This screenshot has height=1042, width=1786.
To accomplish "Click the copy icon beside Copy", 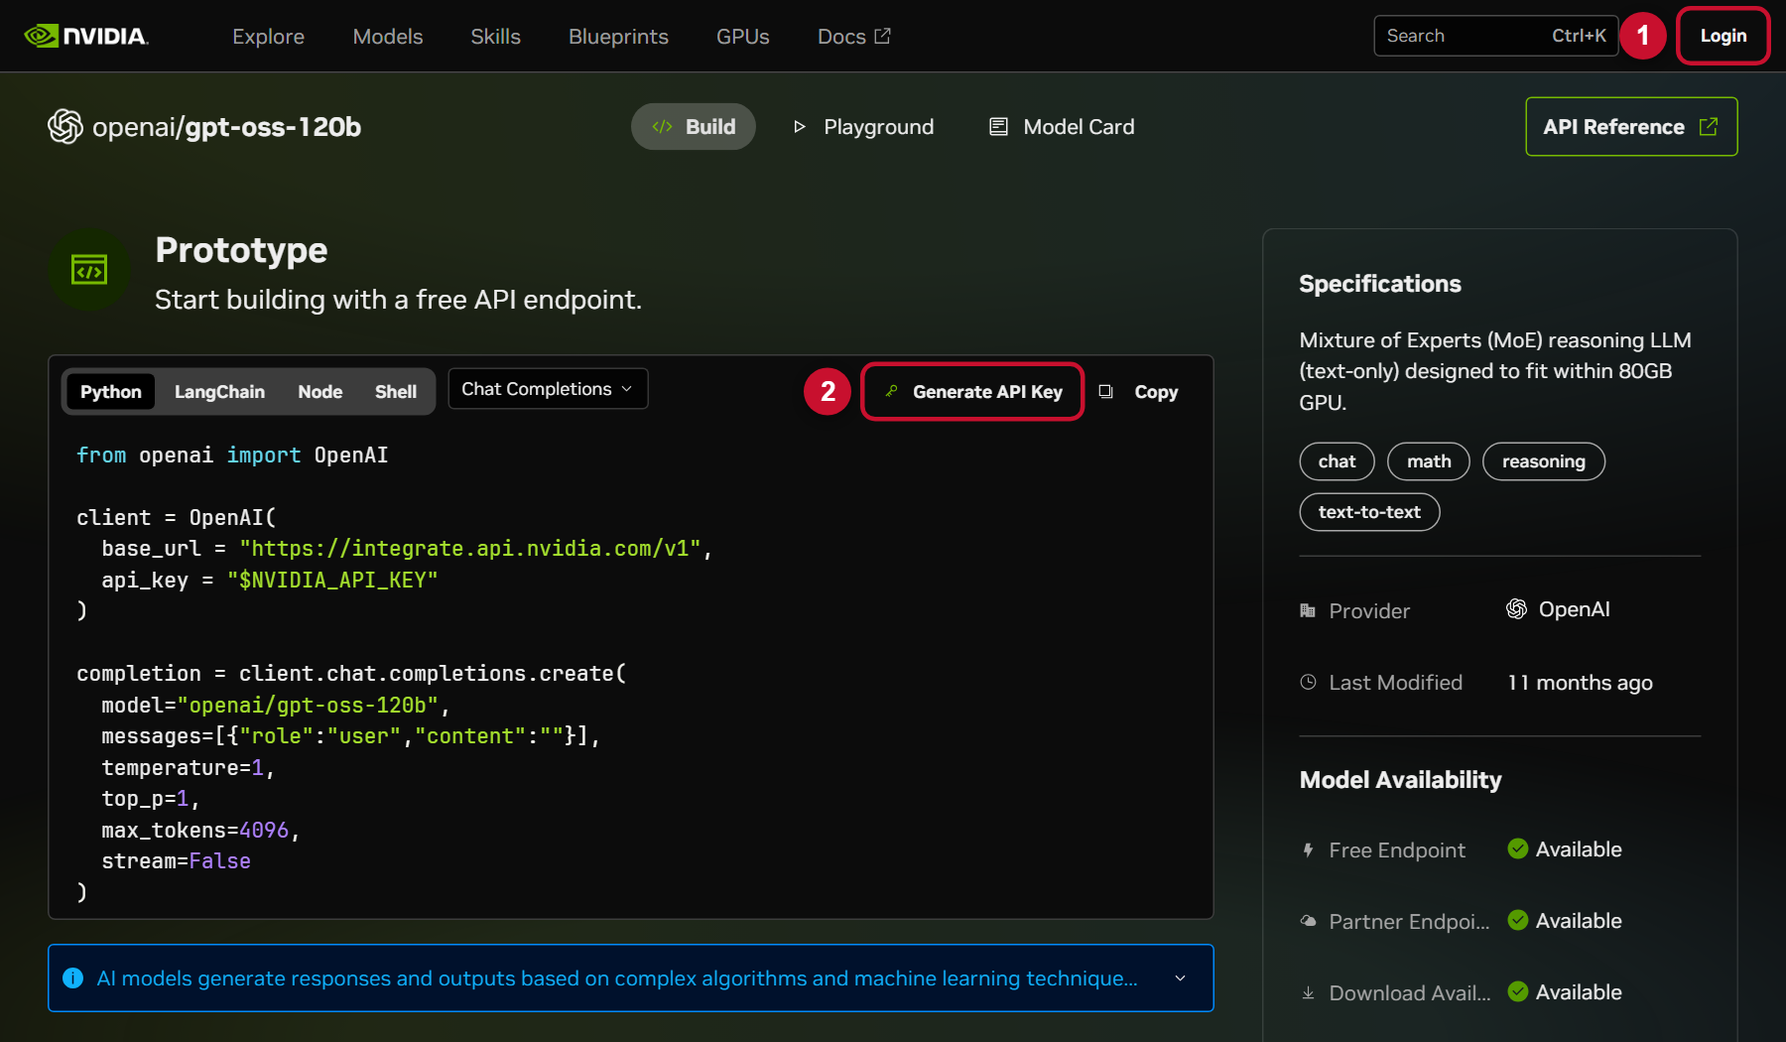I will [x=1106, y=392].
